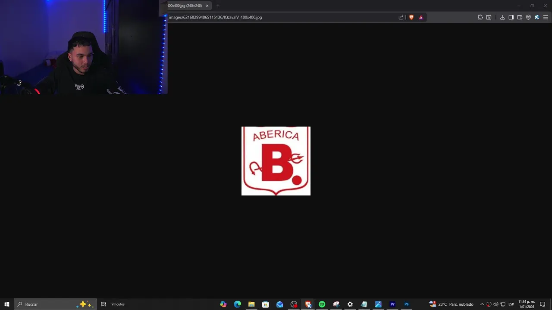Image resolution: width=552 pixels, height=310 pixels.
Task: Open Adobe Premiere Pro from the taskbar
Action: (392, 304)
